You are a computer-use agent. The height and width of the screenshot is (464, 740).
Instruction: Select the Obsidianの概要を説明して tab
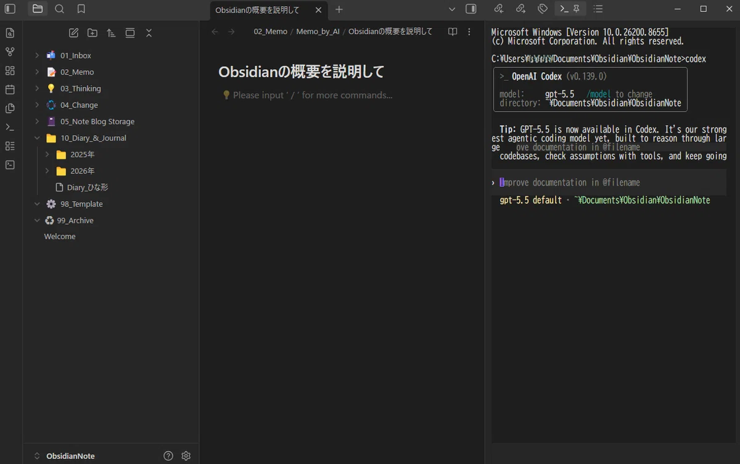pyautogui.click(x=258, y=10)
